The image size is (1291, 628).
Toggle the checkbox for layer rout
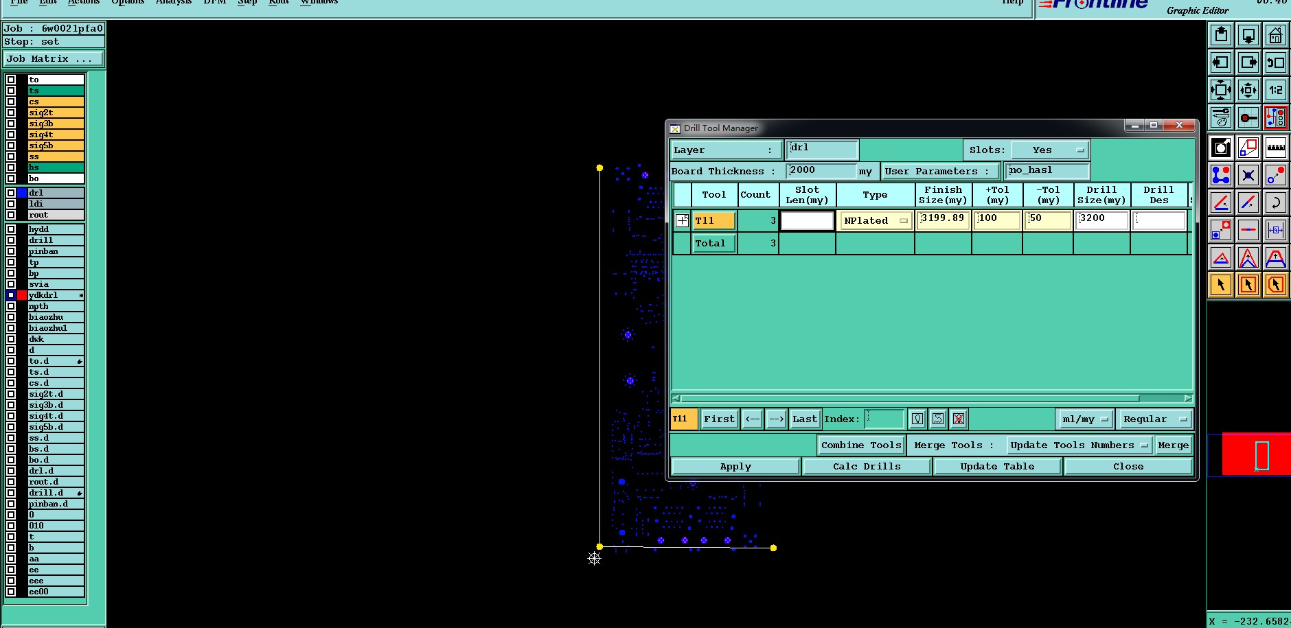[10, 215]
